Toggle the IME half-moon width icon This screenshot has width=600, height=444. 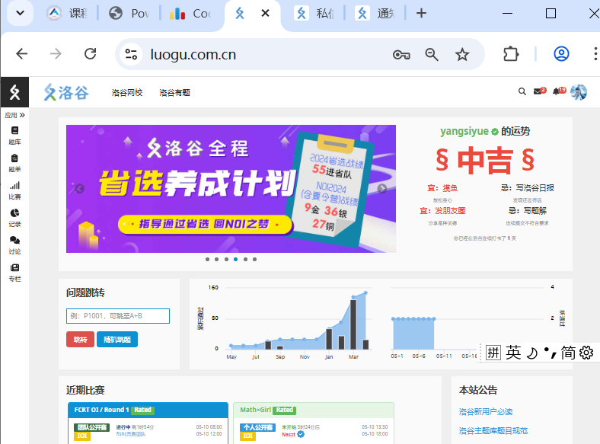click(x=533, y=353)
